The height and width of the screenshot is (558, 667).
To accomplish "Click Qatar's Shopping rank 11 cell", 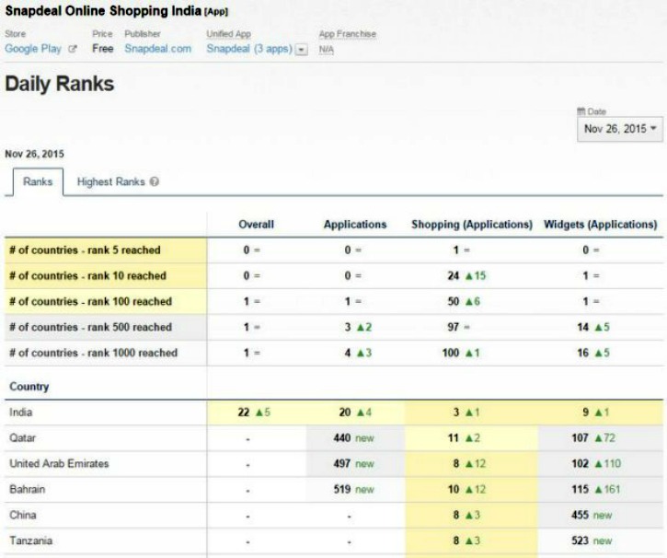I will [472, 438].
